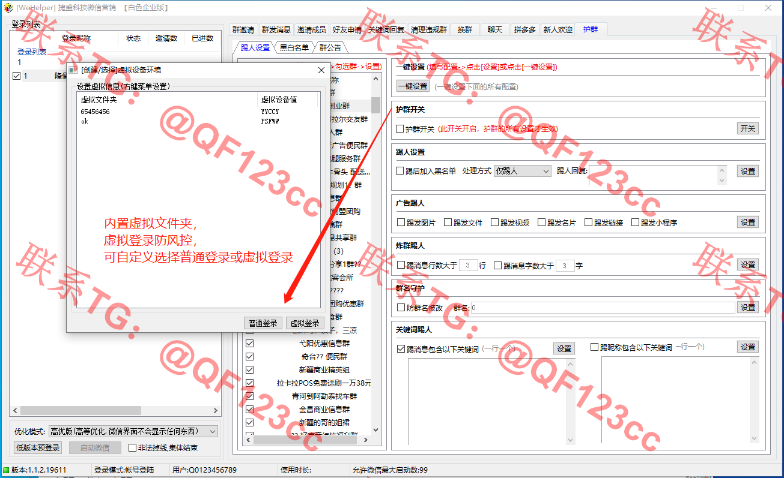
Task: Click login list horizontal scroll-left arrow
Action: click(x=15, y=411)
